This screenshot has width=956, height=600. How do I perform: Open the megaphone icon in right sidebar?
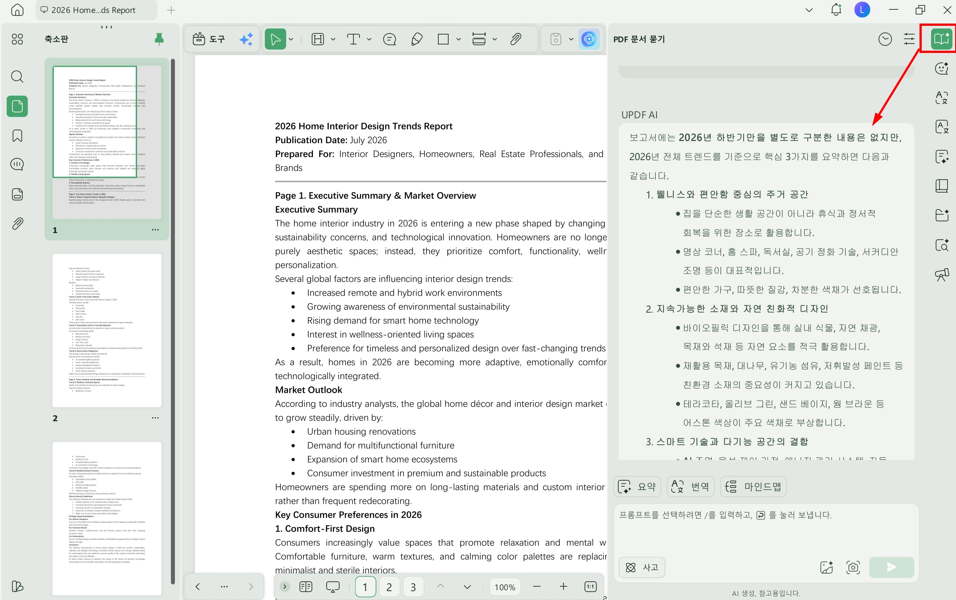pos(942,275)
